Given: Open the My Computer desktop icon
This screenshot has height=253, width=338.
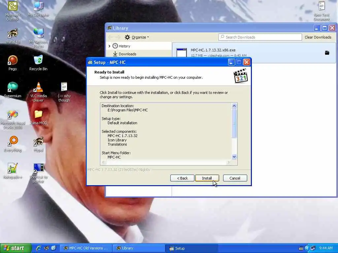Looking at the screenshot, I should coord(38,9).
